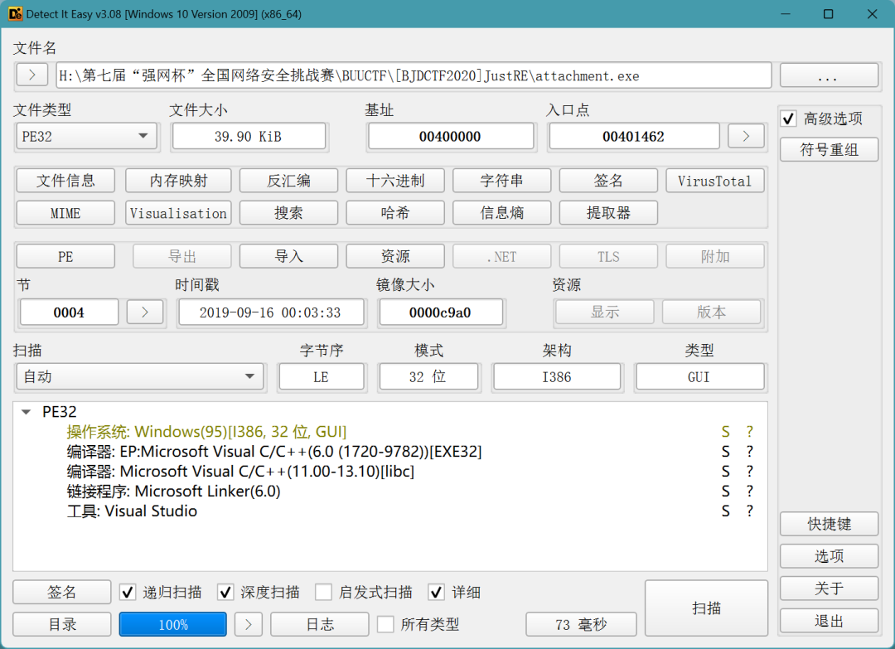The width and height of the screenshot is (895, 649).
Task: Click the 字节序 LE field
Action: coord(322,377)
